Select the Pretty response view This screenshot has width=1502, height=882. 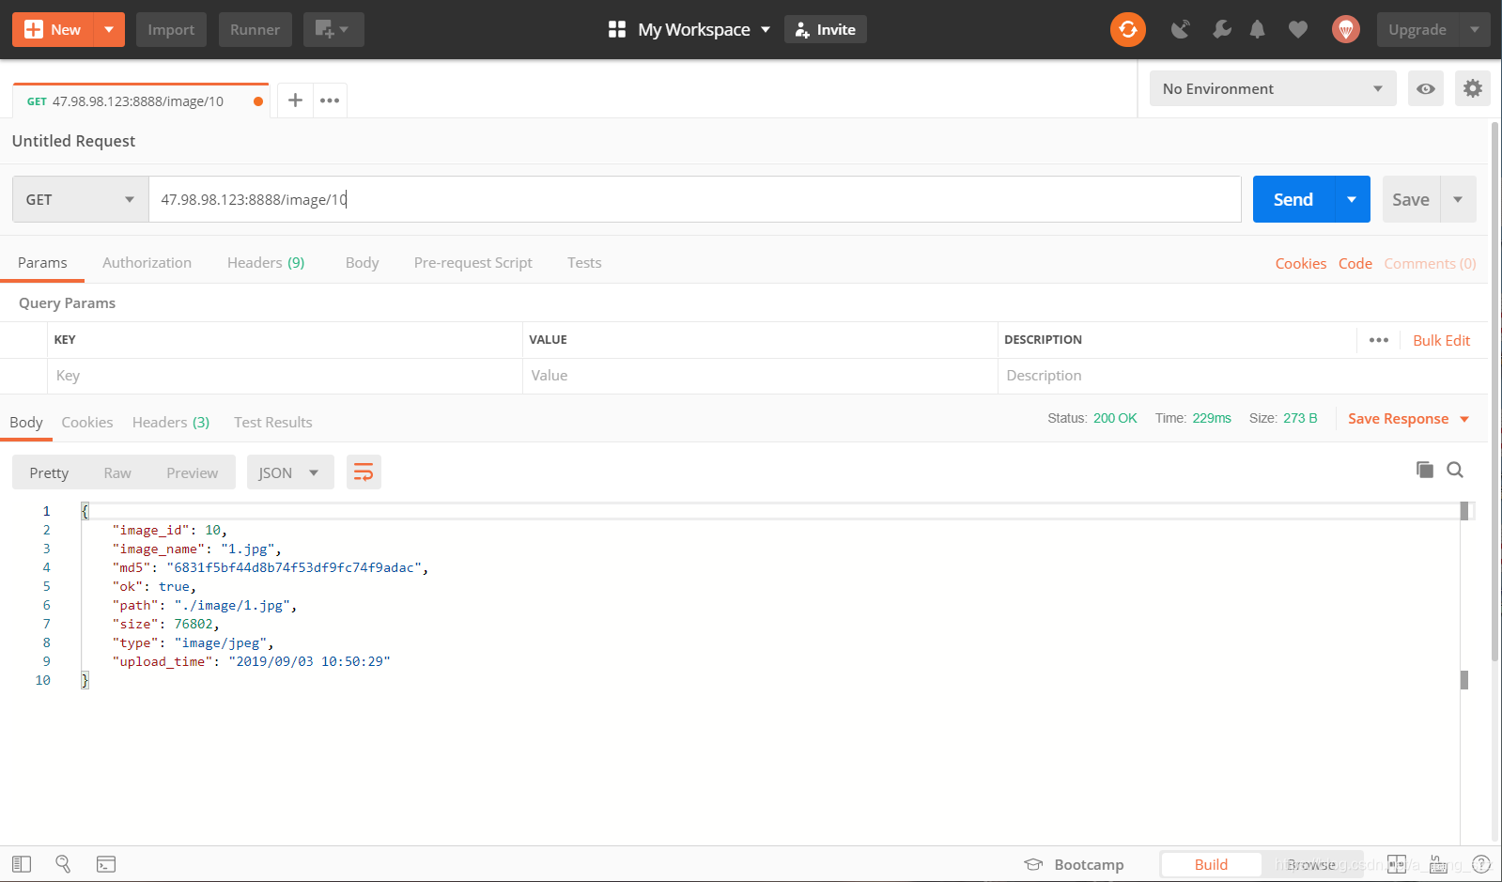pos(49,472)
